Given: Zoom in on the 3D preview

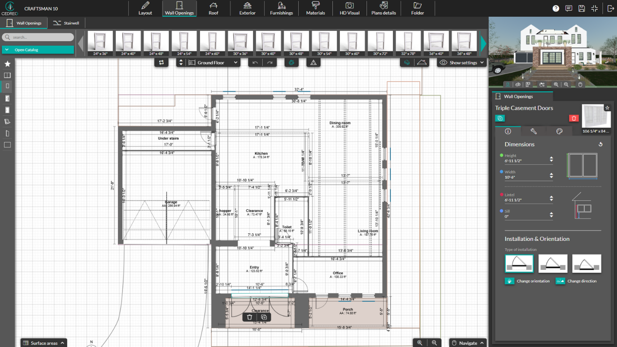Looking at the screenshot, I should [x=556, y=84].
